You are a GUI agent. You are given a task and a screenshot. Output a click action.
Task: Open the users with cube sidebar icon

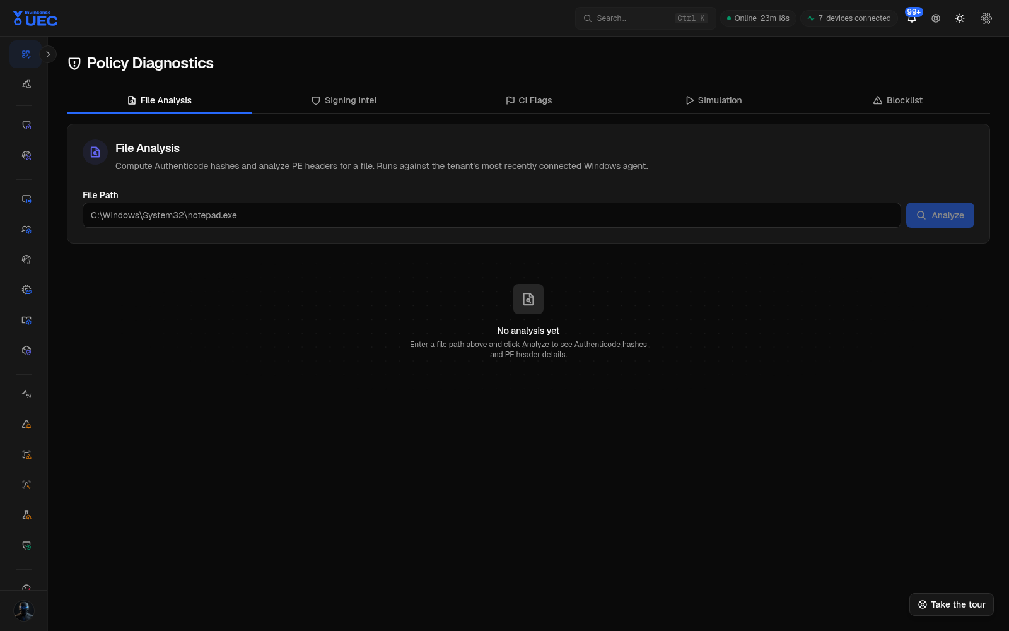(x=26, y=229)
